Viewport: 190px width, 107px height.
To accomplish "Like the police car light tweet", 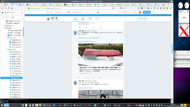I will tap(94, 78).
